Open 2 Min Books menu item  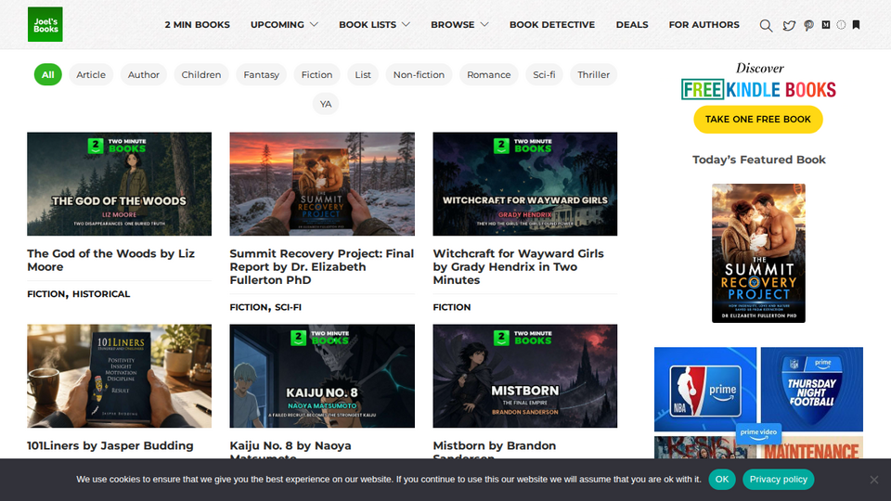pos(197,24)
